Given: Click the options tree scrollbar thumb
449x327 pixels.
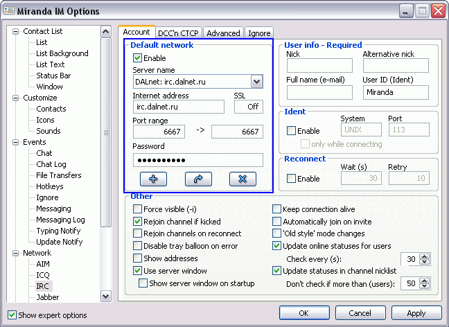Looking at the screenshot, I should pyautogui.click(x=106, y=132).
